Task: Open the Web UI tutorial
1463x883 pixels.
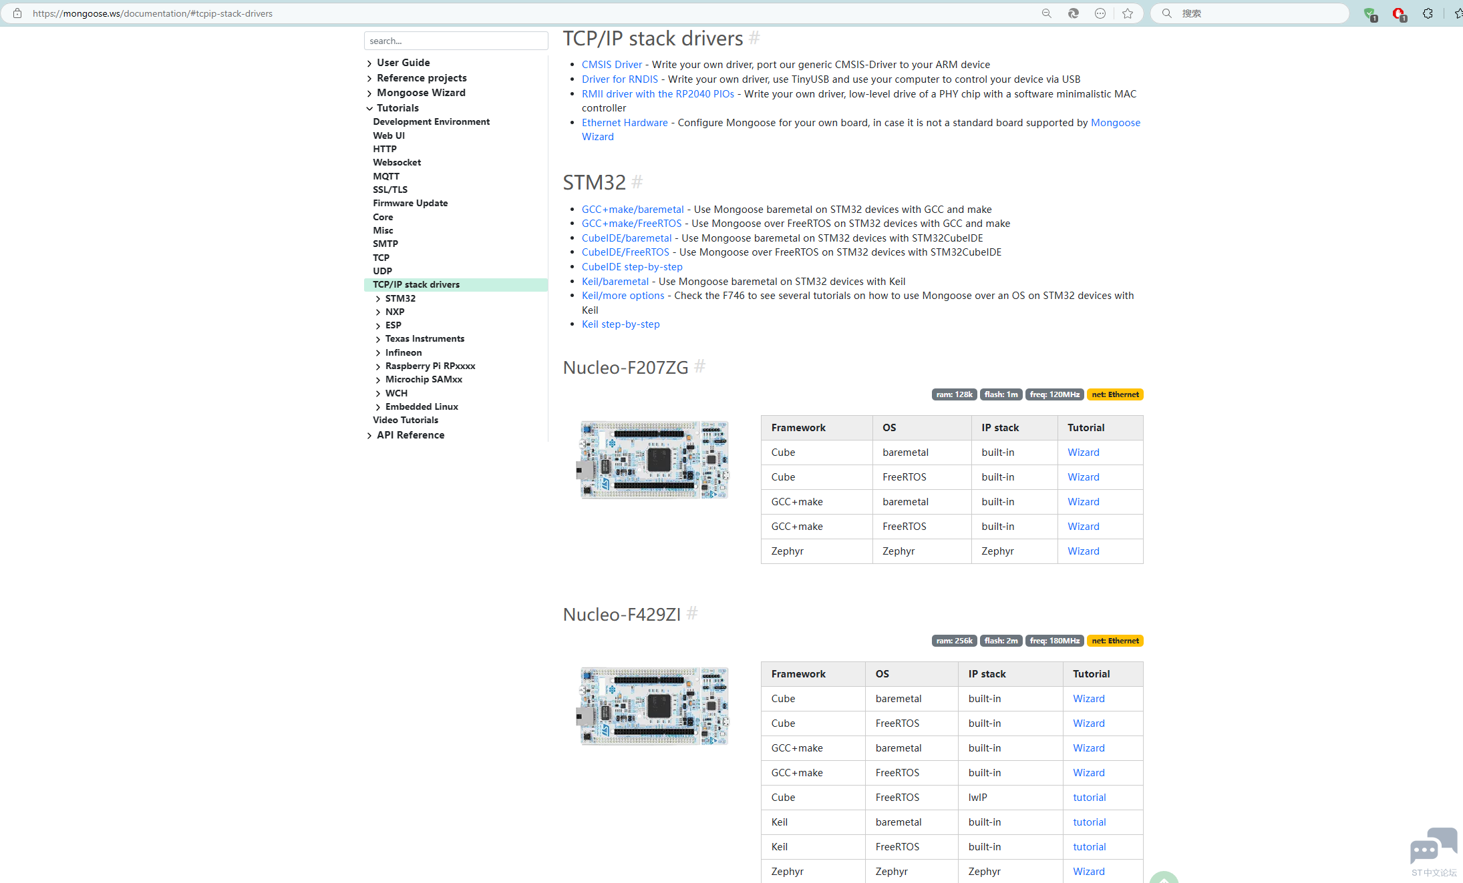Action: coord(389,135)
